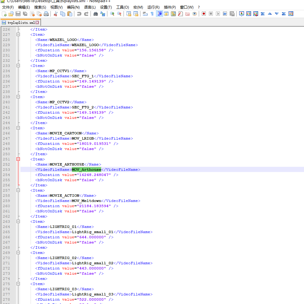Toggle show all characters pilcrow icon
The width and height of the screenshot is (304, 304).
152,14
